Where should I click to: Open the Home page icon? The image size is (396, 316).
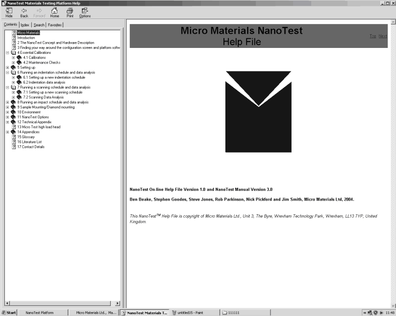click(54, 12)
